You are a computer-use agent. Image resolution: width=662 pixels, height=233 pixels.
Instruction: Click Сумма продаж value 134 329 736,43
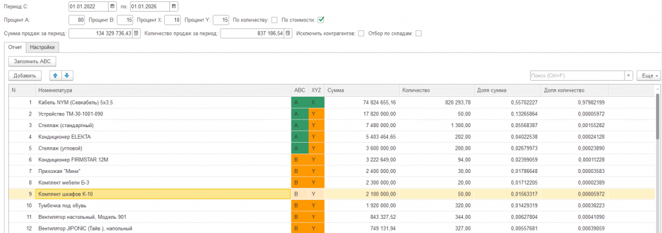(100, 34)
